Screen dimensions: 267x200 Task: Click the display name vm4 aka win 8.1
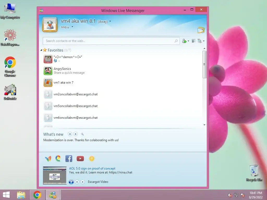78,21
